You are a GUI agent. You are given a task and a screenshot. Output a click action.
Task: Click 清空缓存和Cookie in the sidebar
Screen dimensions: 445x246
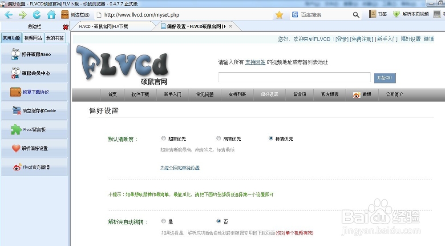pyautogui.click(x=34, y=111)
